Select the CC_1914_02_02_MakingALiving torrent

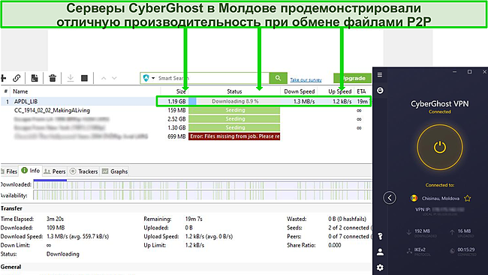point(52,110)
